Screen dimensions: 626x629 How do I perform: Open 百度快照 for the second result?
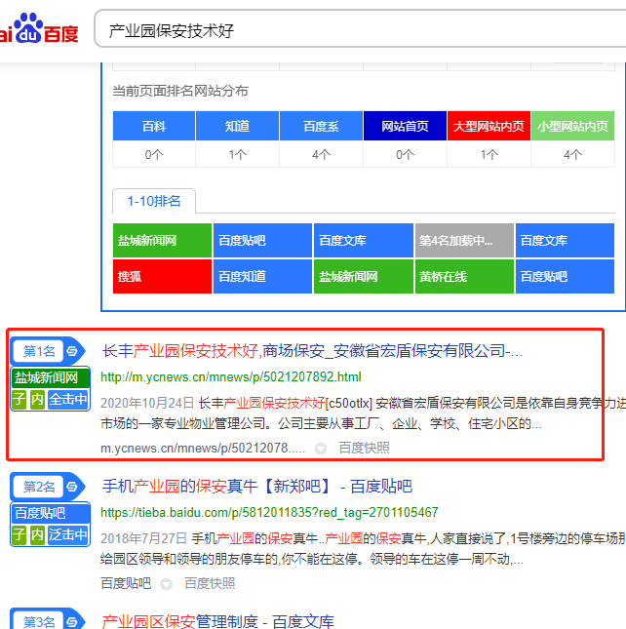[x=210, y=583]
